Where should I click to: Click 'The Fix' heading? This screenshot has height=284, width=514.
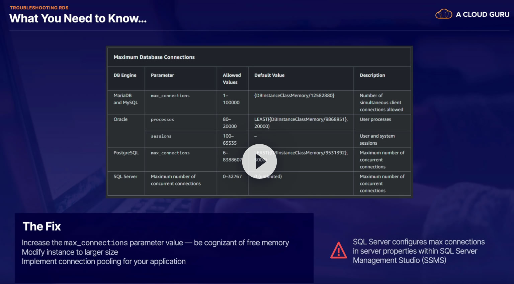tap(41, 227)
